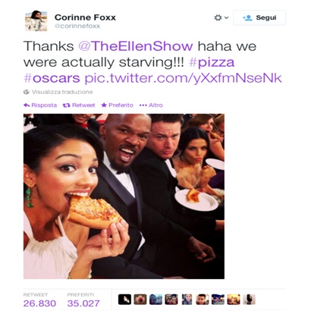Click the Segui follow button

tap(259, 17)
